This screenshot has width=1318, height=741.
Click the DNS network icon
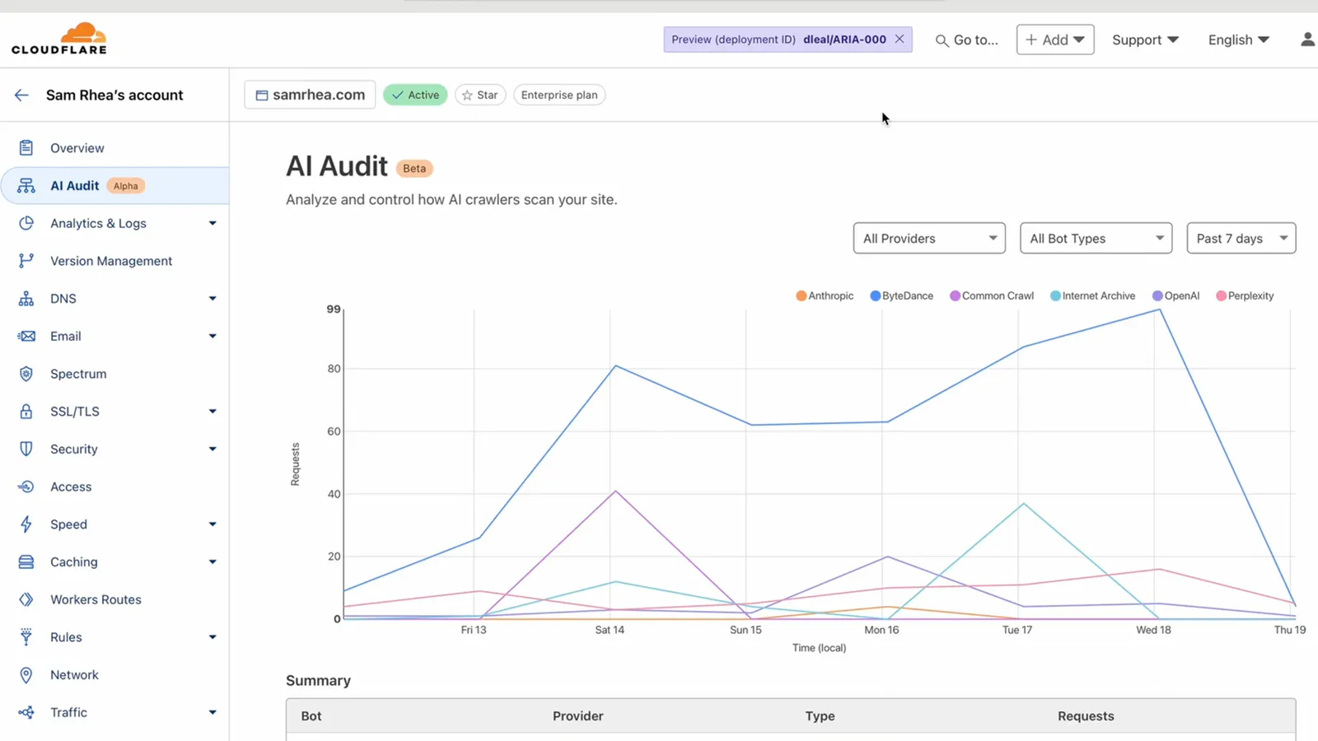pos(26,299)
